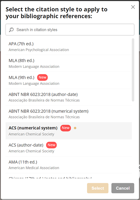Select ACS (numerical system) style
140x200 pixels.
coord(69,131)
